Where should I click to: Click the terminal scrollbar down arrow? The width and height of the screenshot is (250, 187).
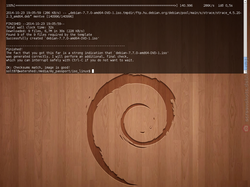point(245,72)
